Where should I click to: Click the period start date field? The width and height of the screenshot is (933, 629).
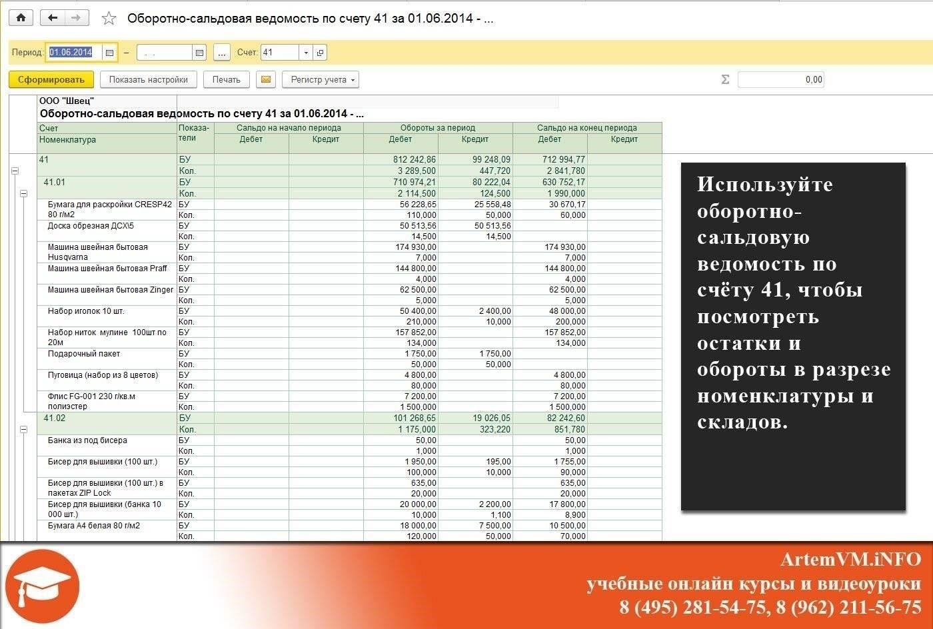75,53
